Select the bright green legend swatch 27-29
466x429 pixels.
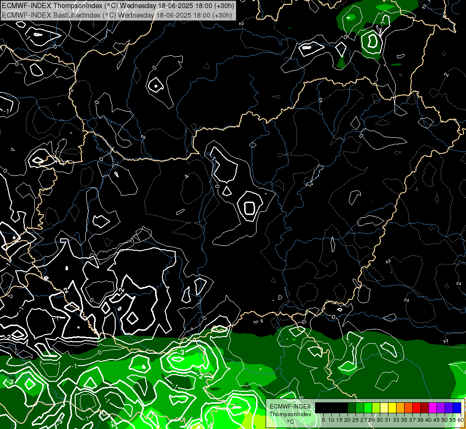[368, 408]
